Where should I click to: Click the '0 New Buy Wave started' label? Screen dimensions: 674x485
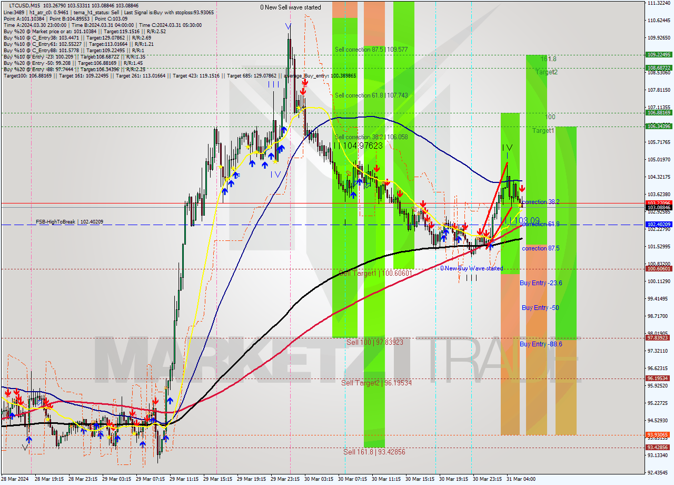[x=472, y=268]
